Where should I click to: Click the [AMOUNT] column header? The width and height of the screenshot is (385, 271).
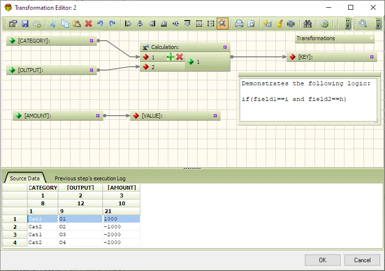(x=121, y=188)
